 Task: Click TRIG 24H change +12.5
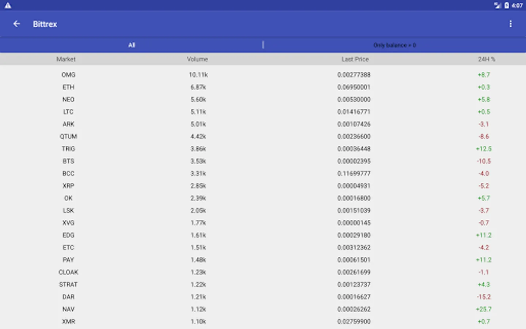click(x=484, y=149)
